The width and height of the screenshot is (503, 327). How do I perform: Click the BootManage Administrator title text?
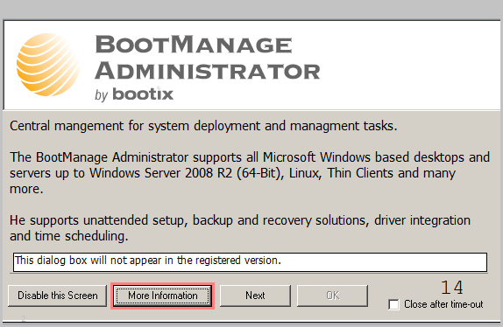[x=208, y=58]
